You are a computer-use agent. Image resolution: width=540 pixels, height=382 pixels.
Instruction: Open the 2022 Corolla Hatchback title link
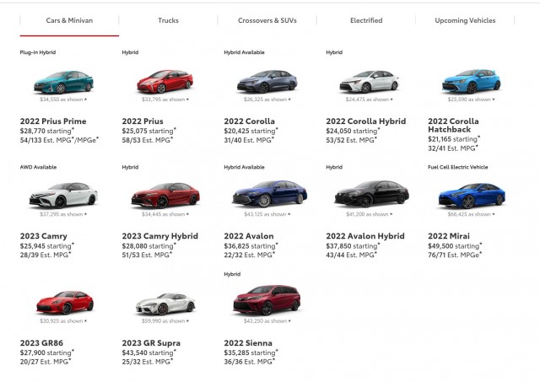(x=453, y=126)
